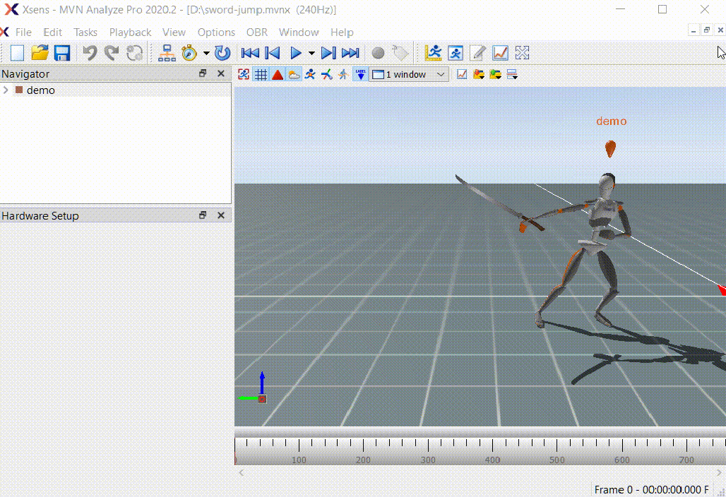The image size is (726, 497).
Task: Open the play button dropdown arrow
Action: click(x=310, y=53)
